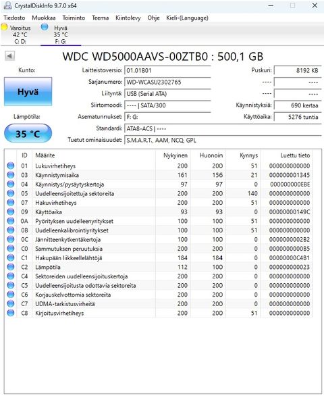324x396 pixels.
Task: Click the blue Hyvä disk status orb
Action: pyautogui.click(x=45, y=26)
